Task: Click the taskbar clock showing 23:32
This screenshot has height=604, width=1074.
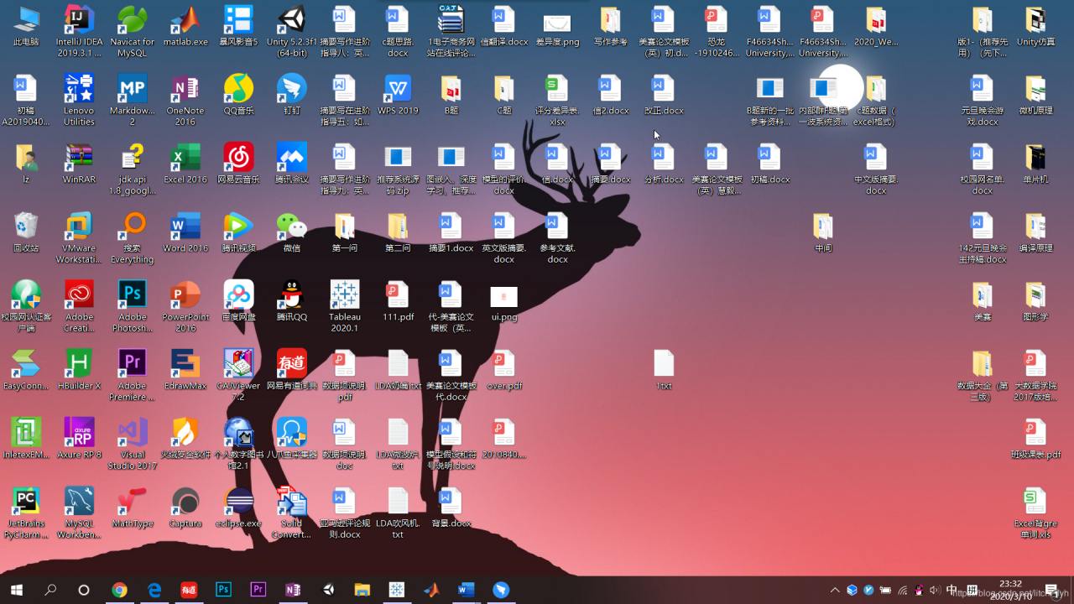Action: coord(1010,590)
